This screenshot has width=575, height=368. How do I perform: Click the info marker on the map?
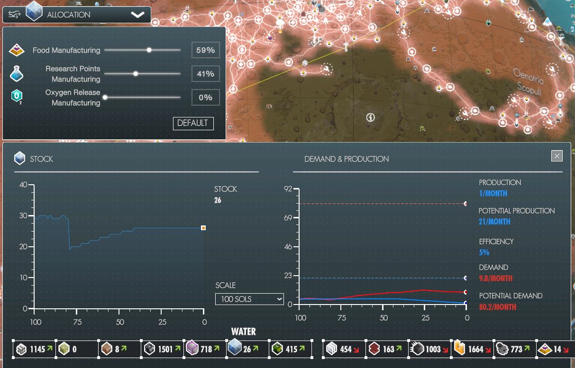click(x=371, y=117)
